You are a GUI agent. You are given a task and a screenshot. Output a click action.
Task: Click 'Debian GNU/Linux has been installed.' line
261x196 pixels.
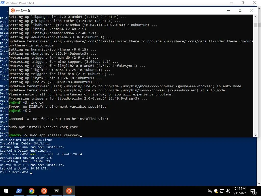coord(32,147)
